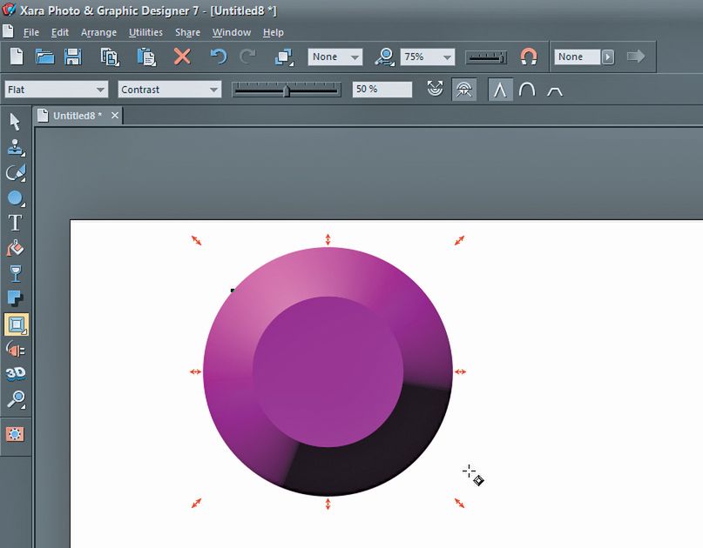Select the Freehand drawing tool
Image resolution: width=703 pixels, height=548 pixels.
point(16,173)
